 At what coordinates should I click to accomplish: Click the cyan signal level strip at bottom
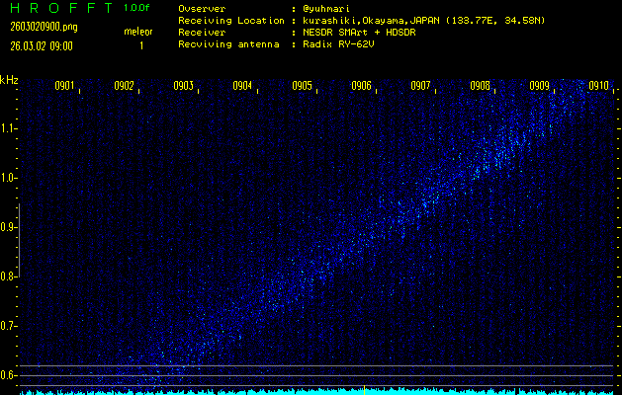(316, 391)
